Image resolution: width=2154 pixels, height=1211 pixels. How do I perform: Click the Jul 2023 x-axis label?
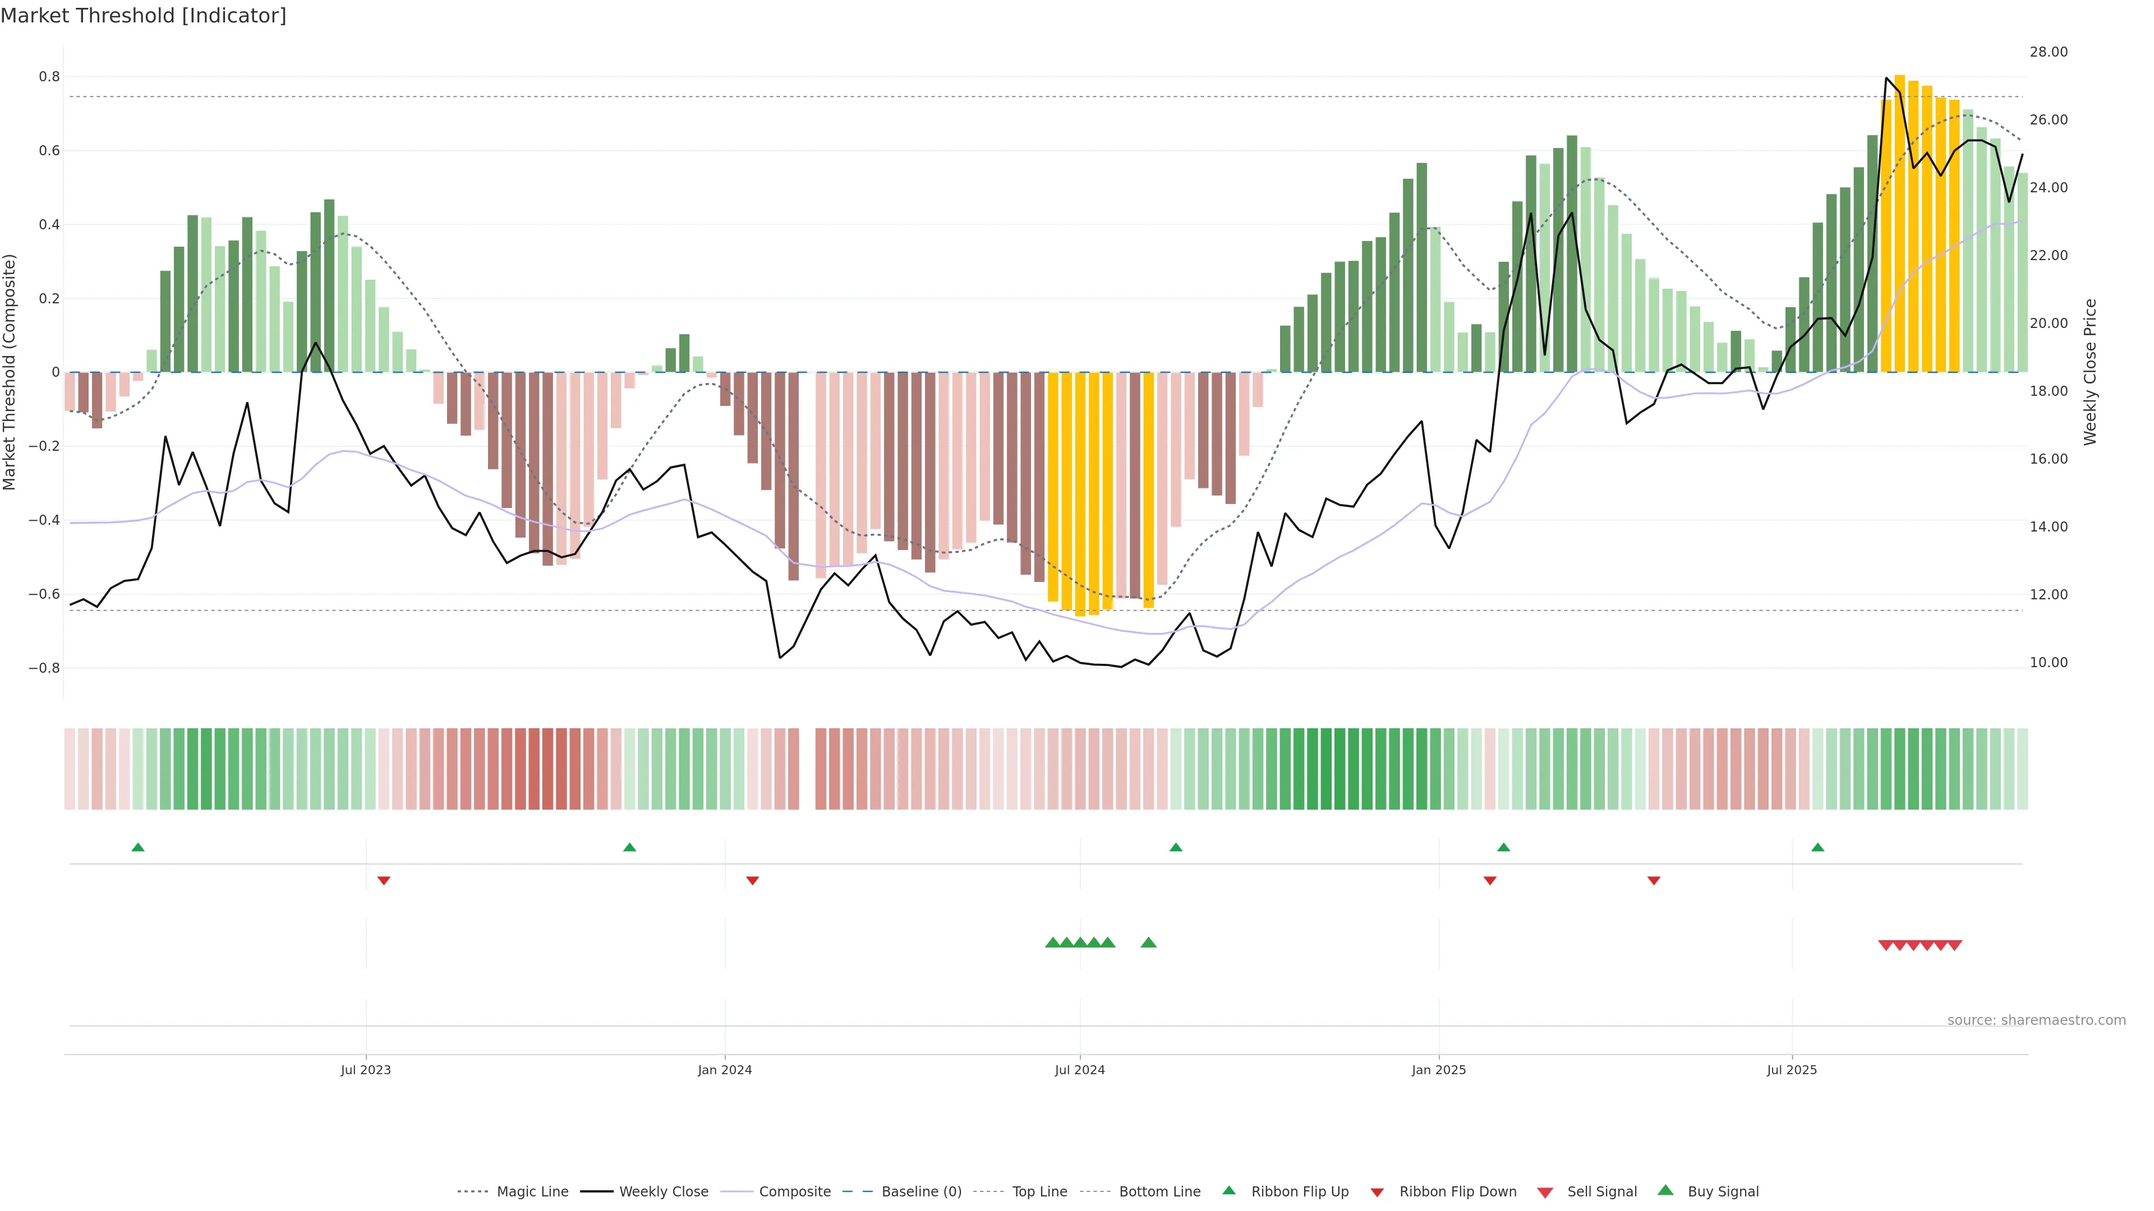click(x=365, y=1070)
